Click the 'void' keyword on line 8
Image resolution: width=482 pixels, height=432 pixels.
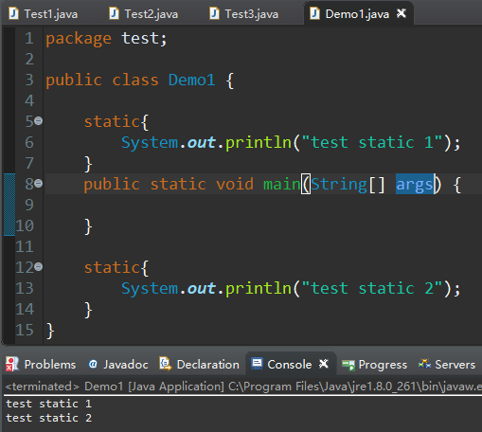pos(235,184)
